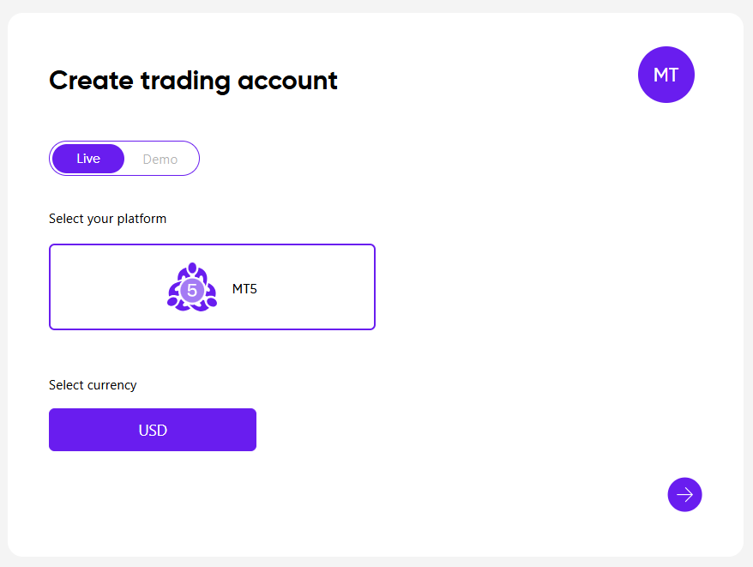Click the "Create trading account" heading

tap(193, 81)
